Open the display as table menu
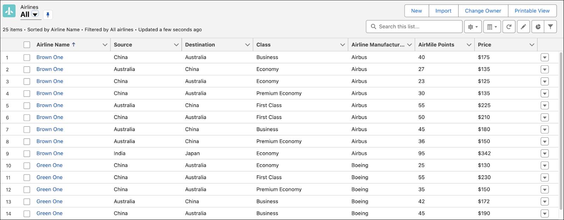 pyautogui.click(x=492, y=27)
